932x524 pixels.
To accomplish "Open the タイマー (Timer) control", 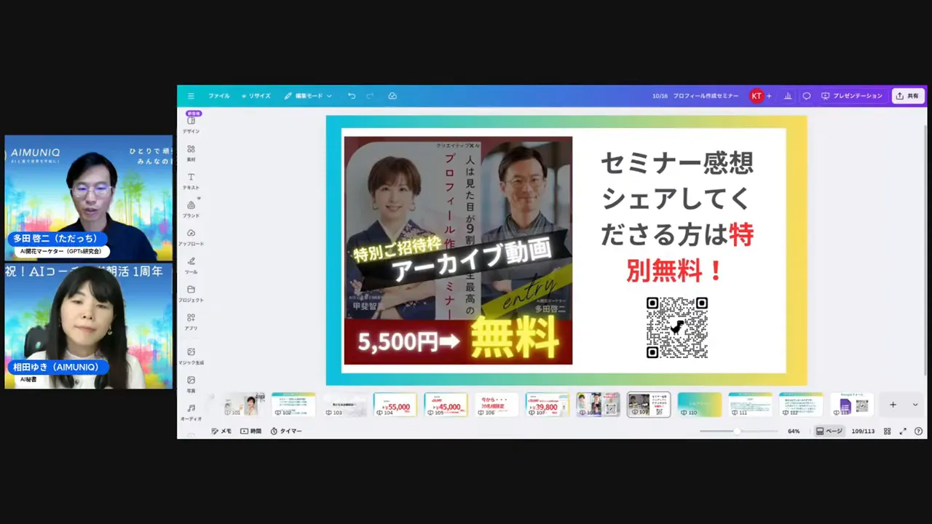I will tap(286, 431).
